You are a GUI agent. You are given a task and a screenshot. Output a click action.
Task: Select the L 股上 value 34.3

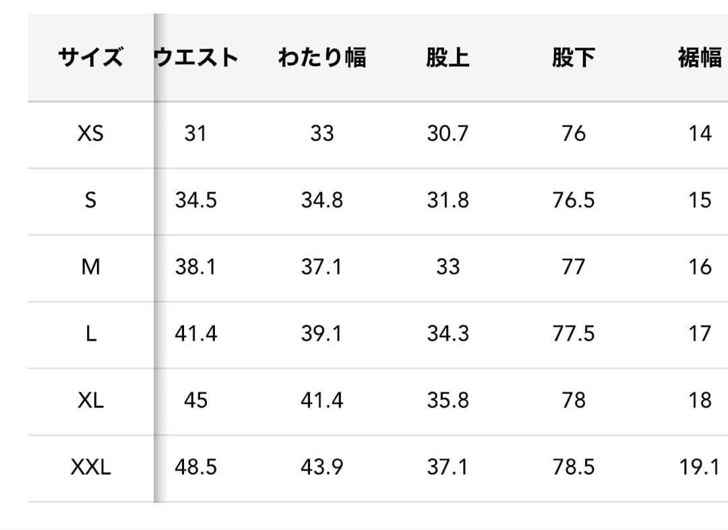448,334
